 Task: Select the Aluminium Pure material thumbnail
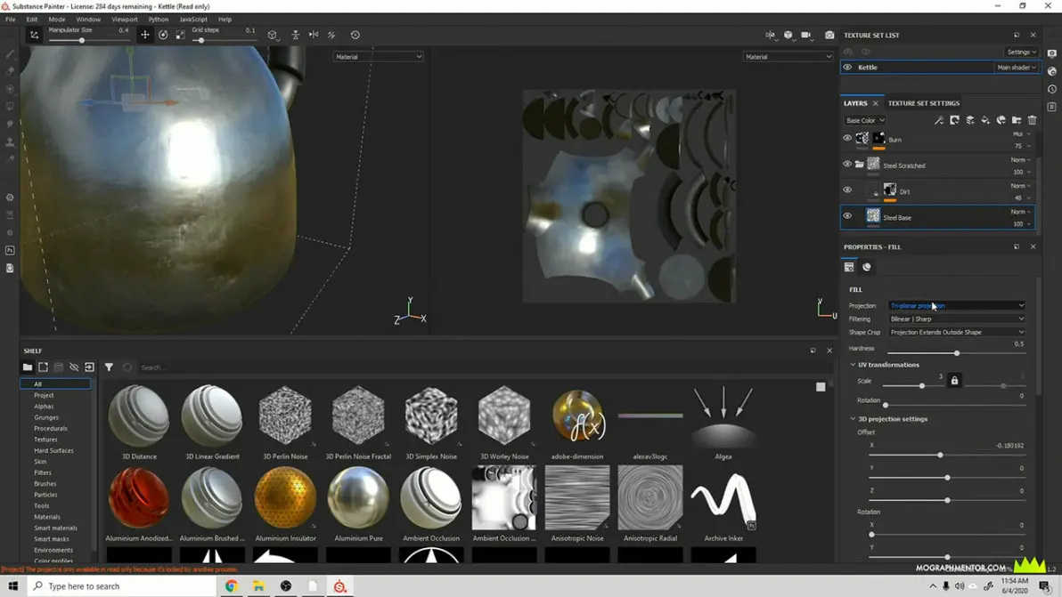(x=358, y=497)
